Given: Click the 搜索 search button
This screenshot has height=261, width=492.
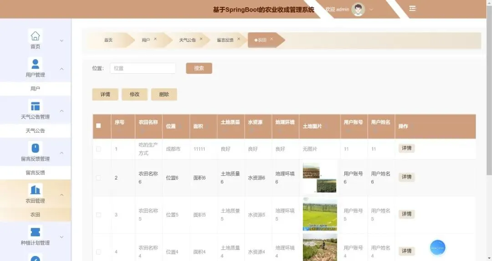Looking at the screenshot, I should coord(199,68).
